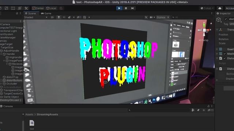
Task: Open Unity cloud services icon
Action: pyautogui.click(x=220, y=8)
